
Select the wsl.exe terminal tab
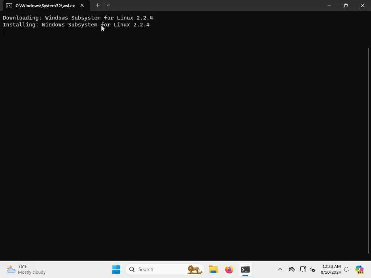[x=46, y=6]
